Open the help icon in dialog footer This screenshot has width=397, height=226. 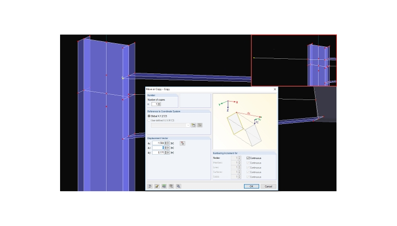tap(150, 186)
